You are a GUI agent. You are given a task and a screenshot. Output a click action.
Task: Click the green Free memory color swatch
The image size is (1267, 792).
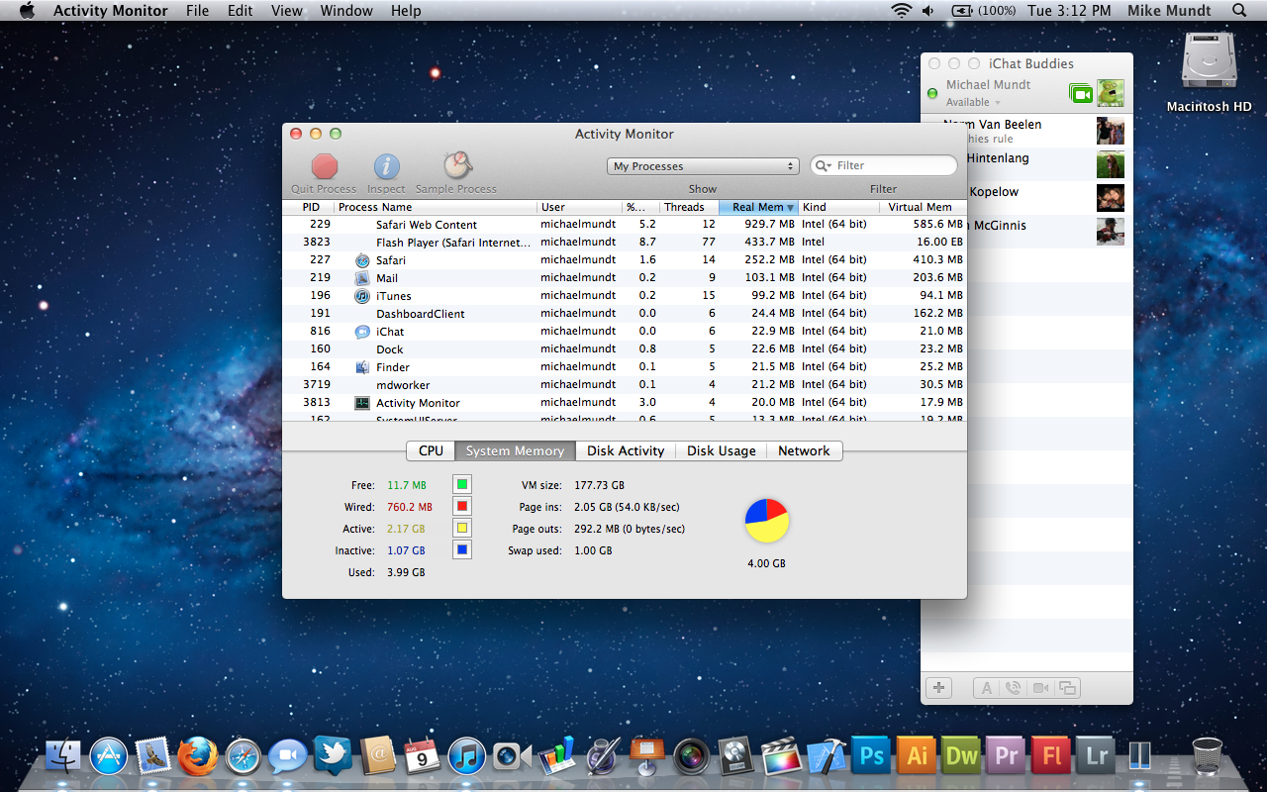(462, 485)
